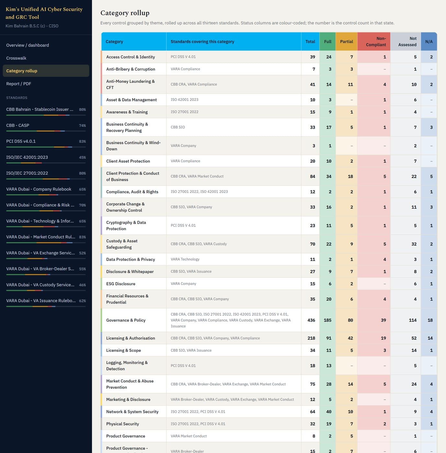Viewport: 446px width, 453px height.
Task: Click the Client Asset Protection category
Action: [x=128, y=161]
